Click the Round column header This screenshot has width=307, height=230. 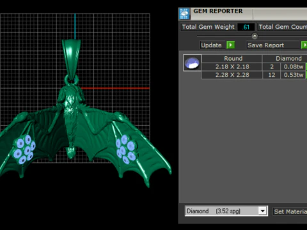coord(232,58)
